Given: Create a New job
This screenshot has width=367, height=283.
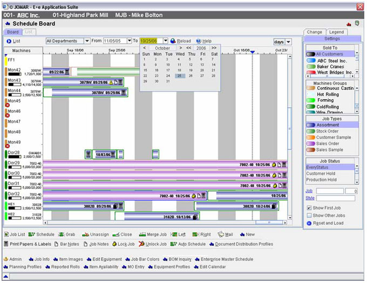Looking at the screenshot, I should tap(247, 234).
